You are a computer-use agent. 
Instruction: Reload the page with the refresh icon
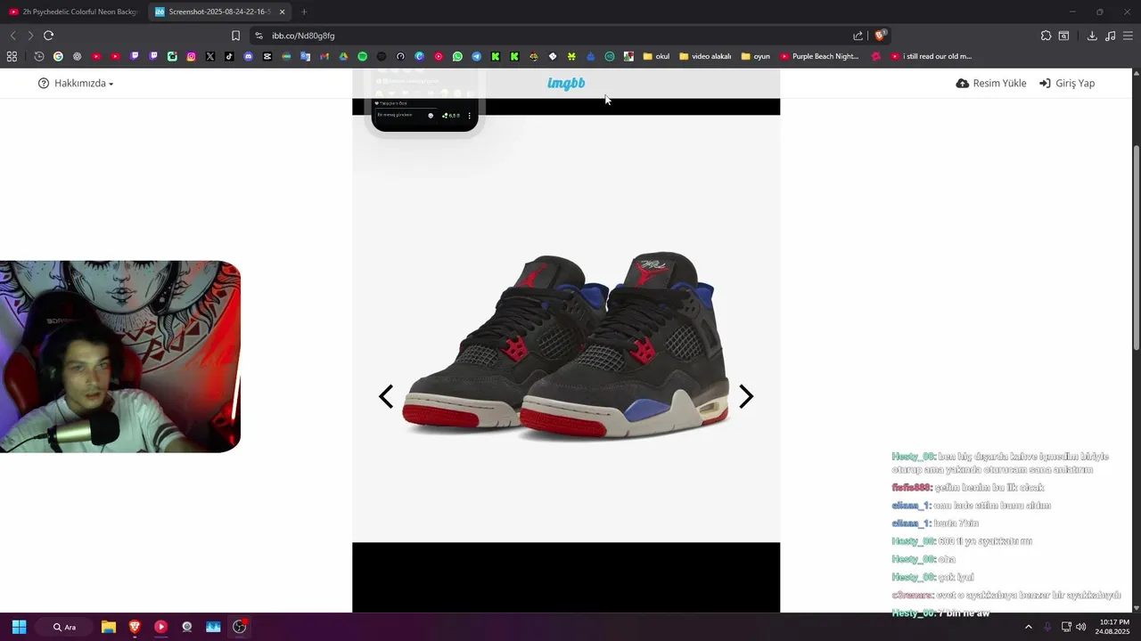point(48,36)
